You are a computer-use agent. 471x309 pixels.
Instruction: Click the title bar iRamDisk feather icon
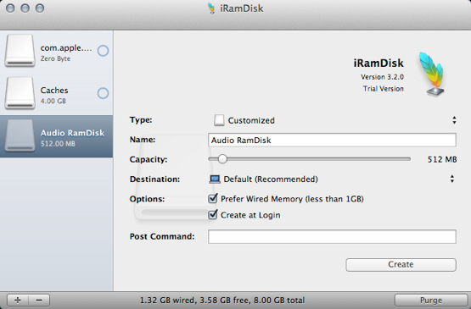tap(211, 8)
